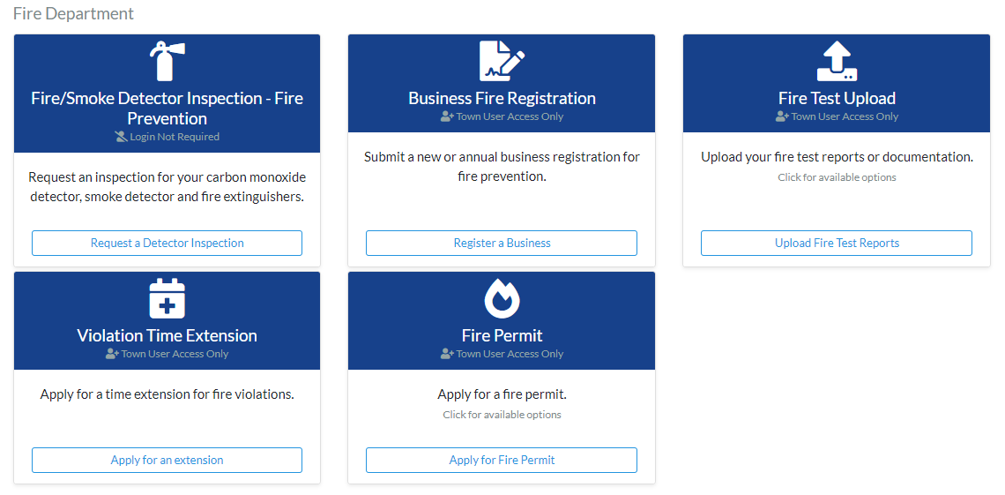Image resolution: width=1005 pixels, height=495 pixels.
Task: Expand available options under Fire Test Upload
Action: (x=837, y=177)
